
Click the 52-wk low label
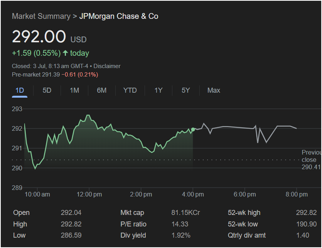click(x=243, y=224)
